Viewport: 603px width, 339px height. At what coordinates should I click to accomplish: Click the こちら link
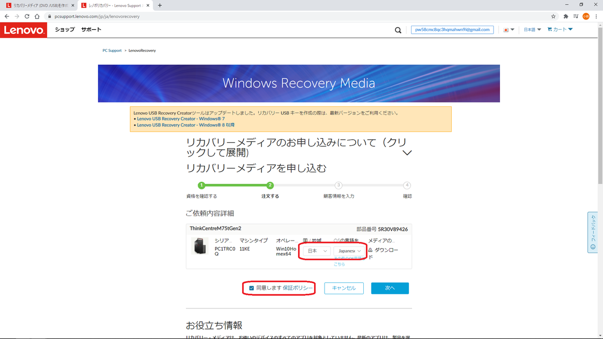click(340, 264)
